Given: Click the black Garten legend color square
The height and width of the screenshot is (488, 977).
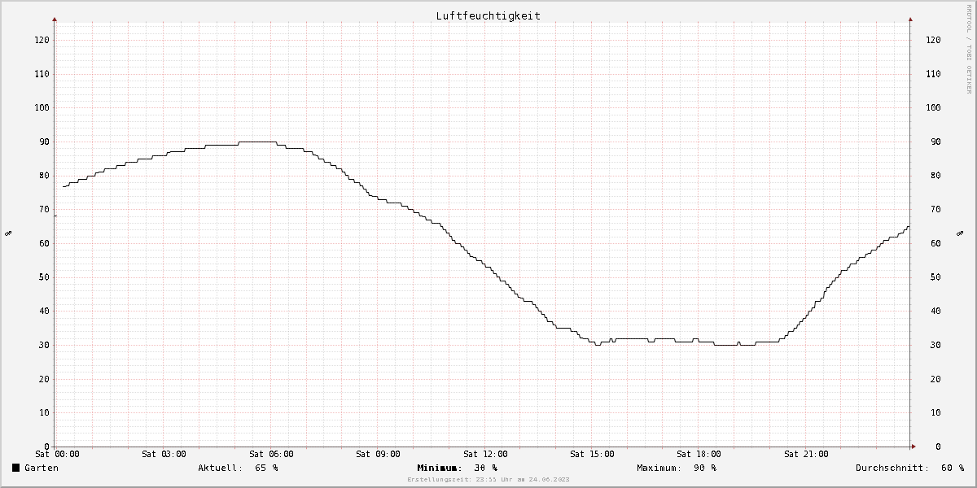Looking at the screenshot, I should click(x=16, y=468).
